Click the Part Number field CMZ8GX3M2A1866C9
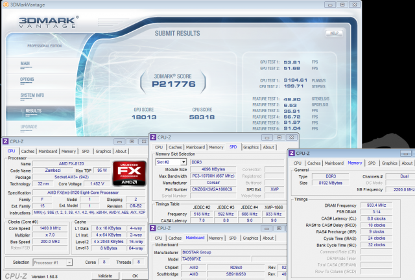The height and width of the screenshot is (280, 415). [213, 189]
